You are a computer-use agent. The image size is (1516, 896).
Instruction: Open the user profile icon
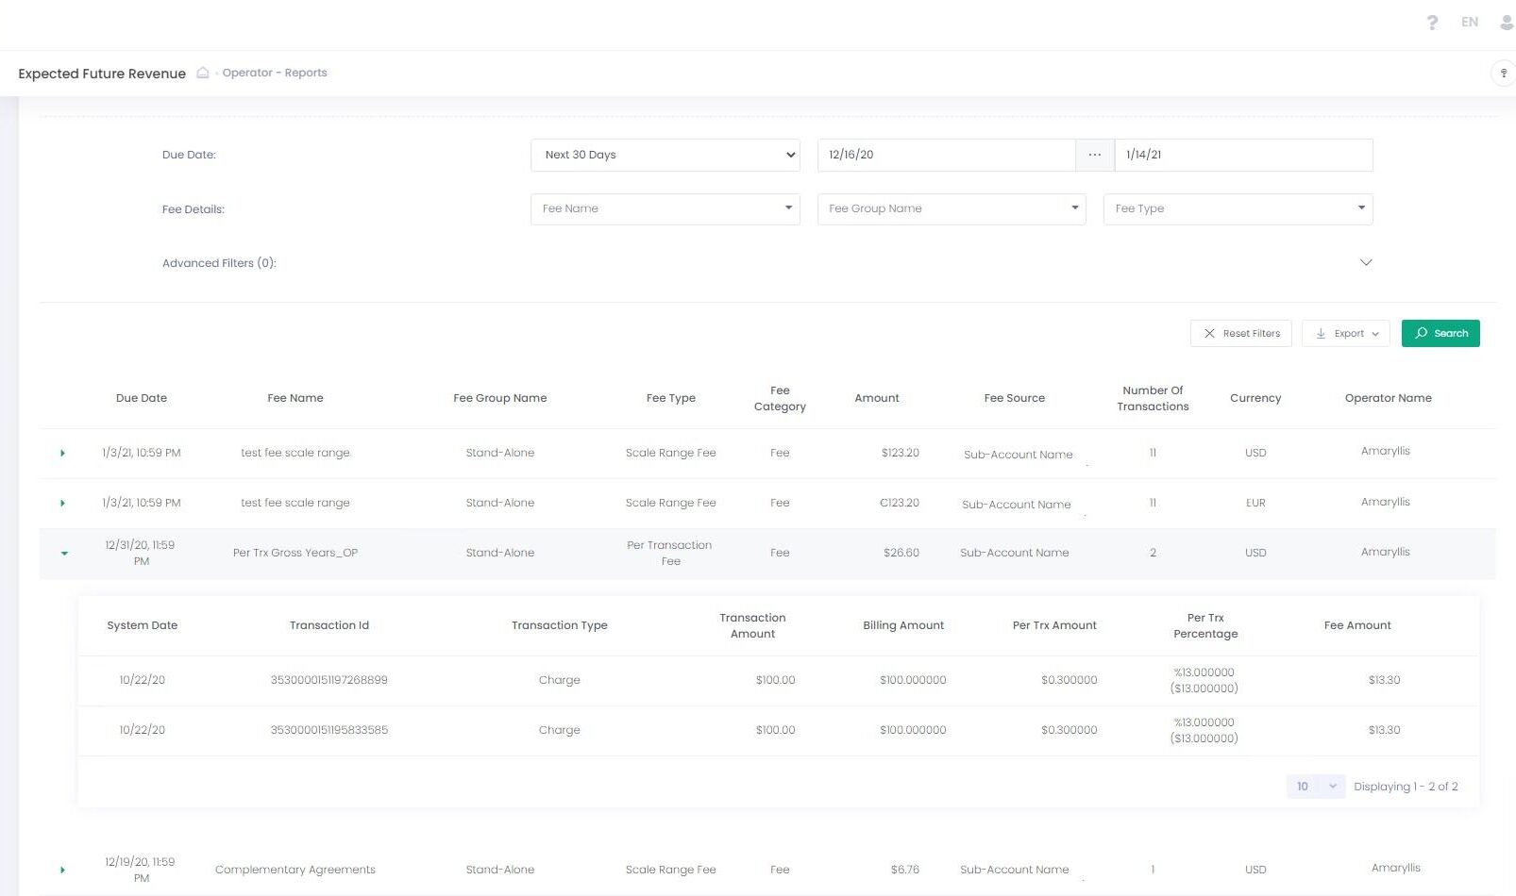tap(1506, 23)
